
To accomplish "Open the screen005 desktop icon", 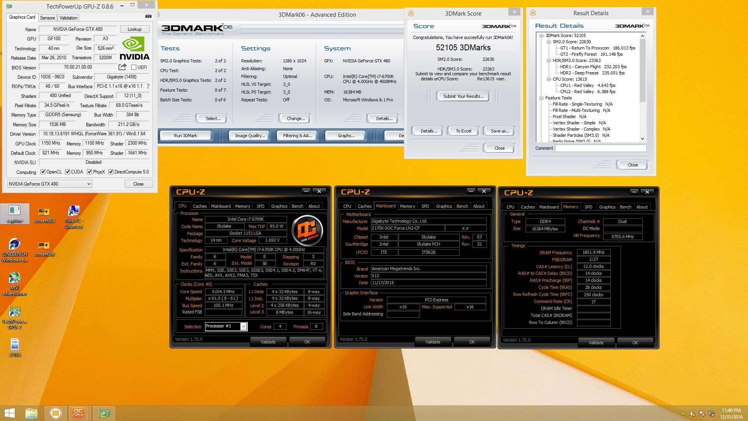I will click(44, 215).
